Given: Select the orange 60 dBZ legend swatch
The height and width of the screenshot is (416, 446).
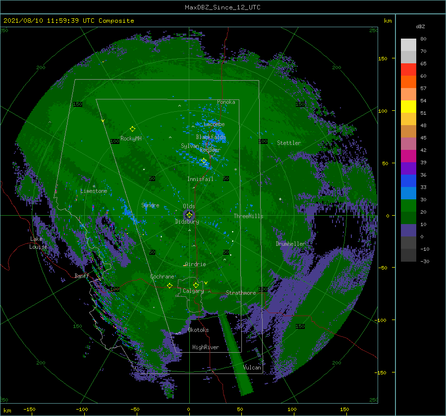Looking at the screenshot, I should tap(408, 82).
